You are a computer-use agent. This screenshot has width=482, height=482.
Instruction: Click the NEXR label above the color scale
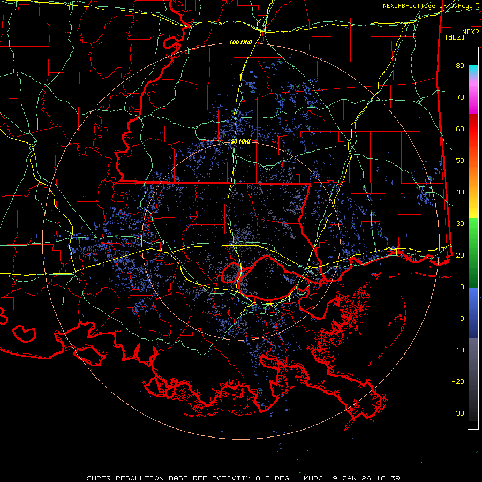tap(471, 32)
